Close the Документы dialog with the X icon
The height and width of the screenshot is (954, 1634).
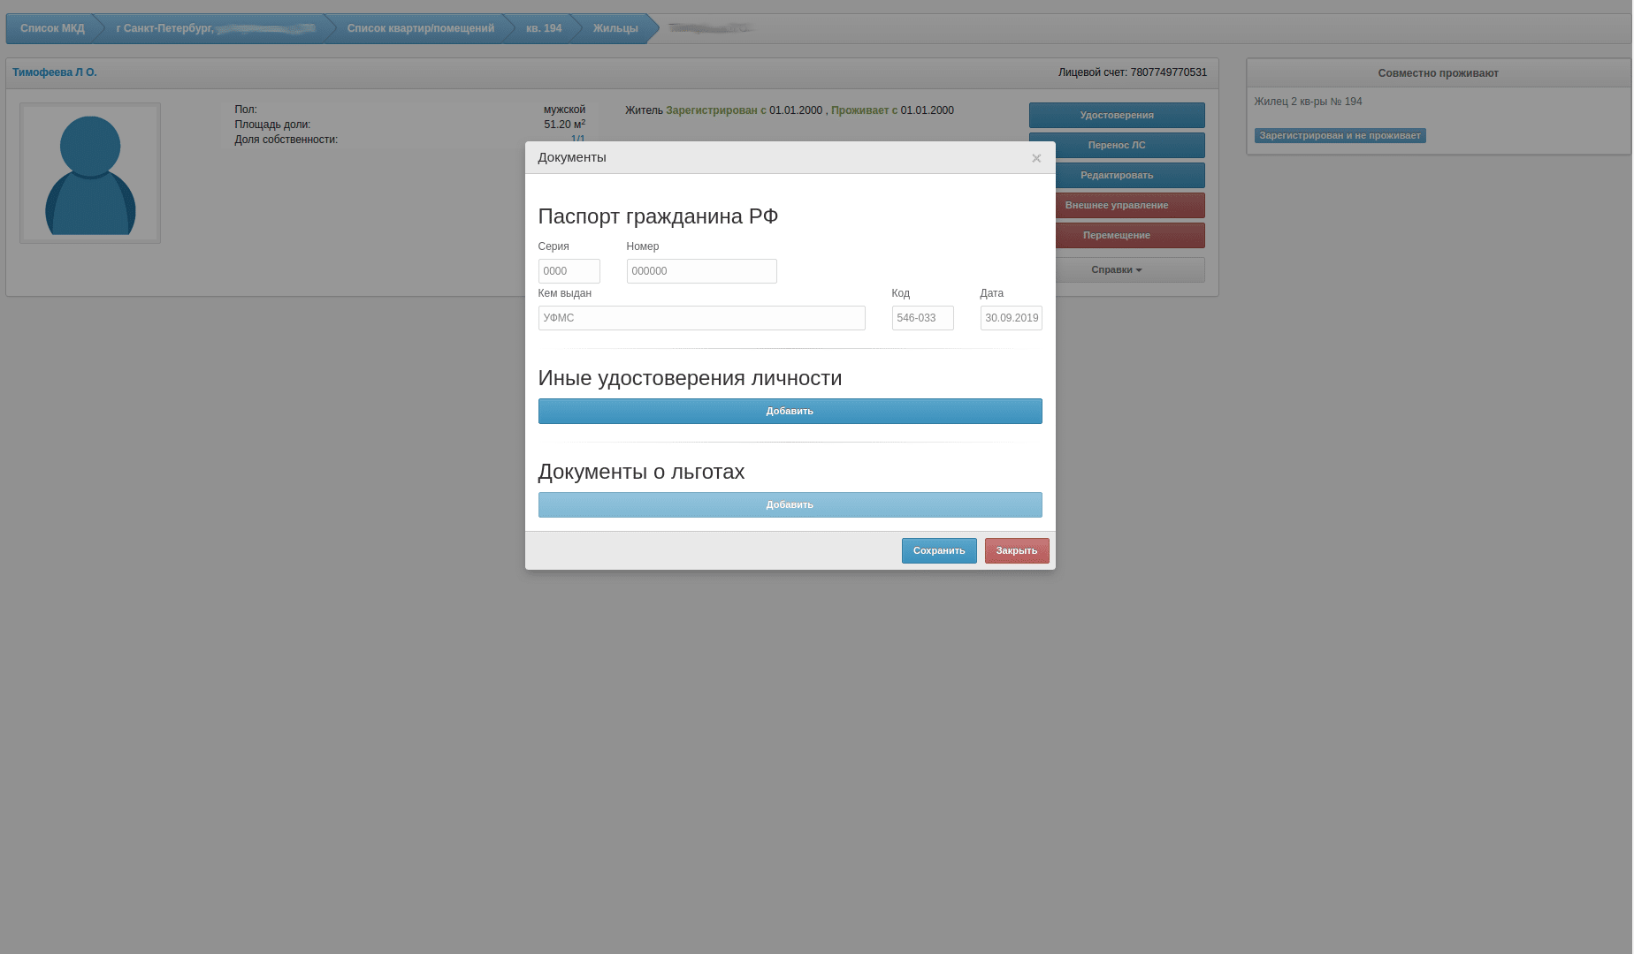coord(1035,158)
